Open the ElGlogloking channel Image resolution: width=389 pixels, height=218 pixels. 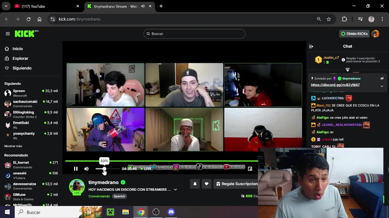click(x=31, y=114)
